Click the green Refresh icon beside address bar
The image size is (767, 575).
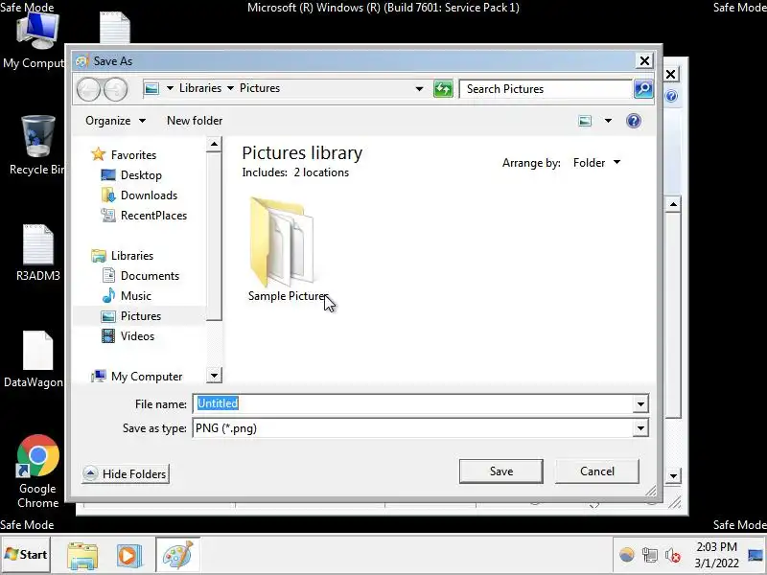point(443,89)
